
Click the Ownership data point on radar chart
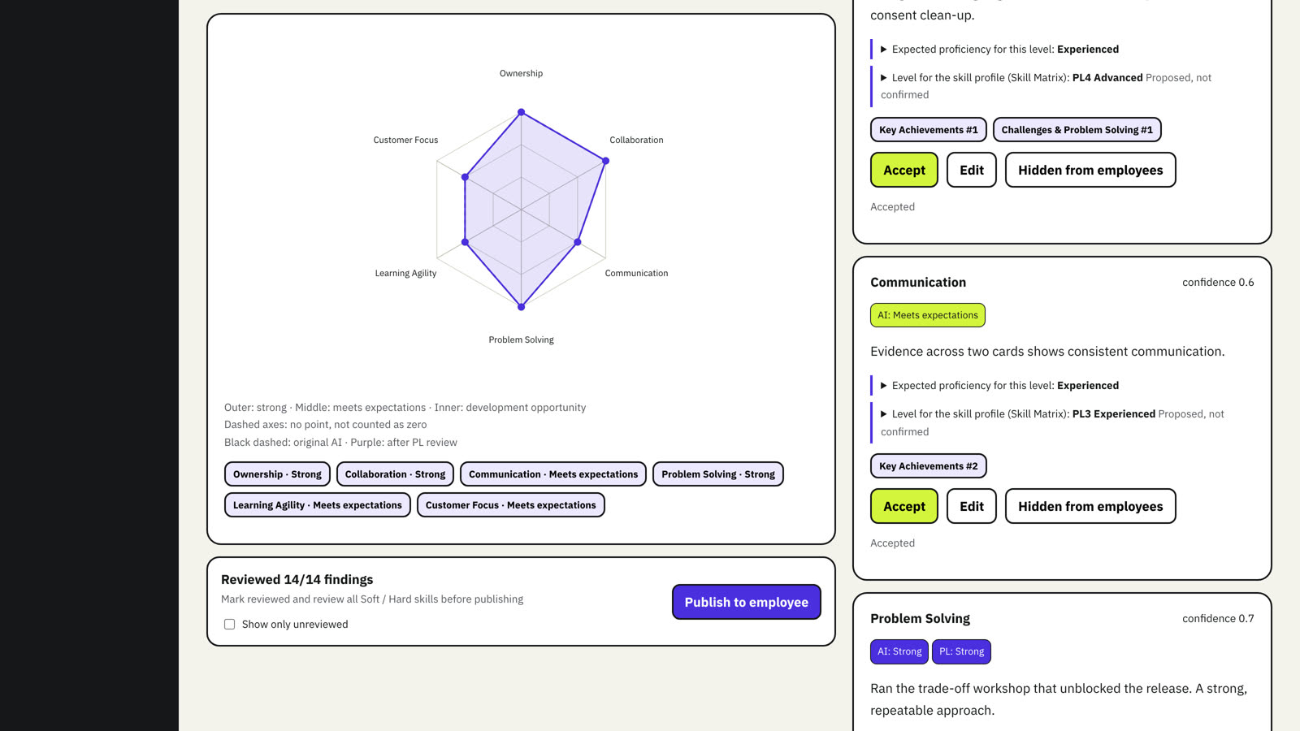[x=522, y=112]
